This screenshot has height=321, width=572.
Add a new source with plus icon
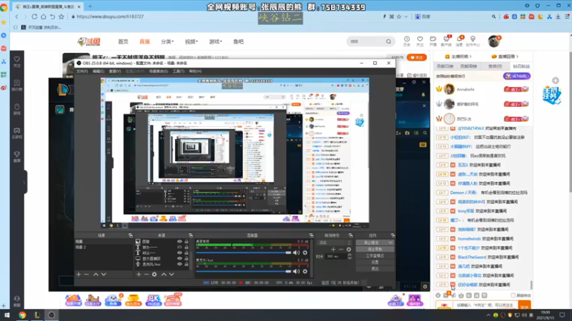pyautogui.click(x=139, y=275)
